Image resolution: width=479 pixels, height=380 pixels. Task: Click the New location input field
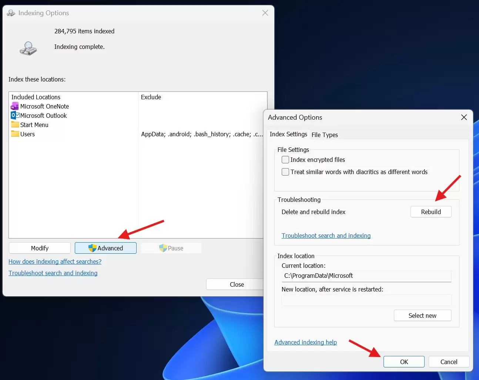click(366, 300)
